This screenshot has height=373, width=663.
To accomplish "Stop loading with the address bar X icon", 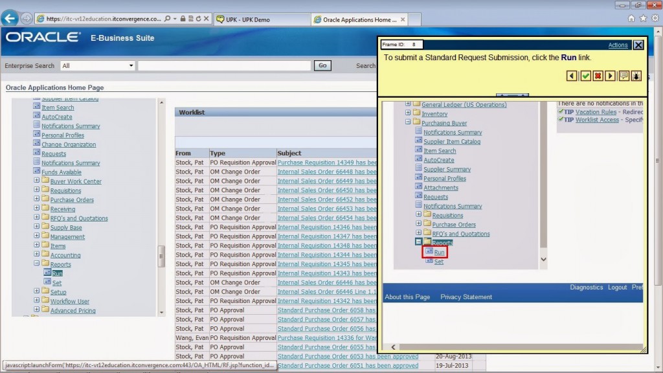I will (x=207, y=19).
